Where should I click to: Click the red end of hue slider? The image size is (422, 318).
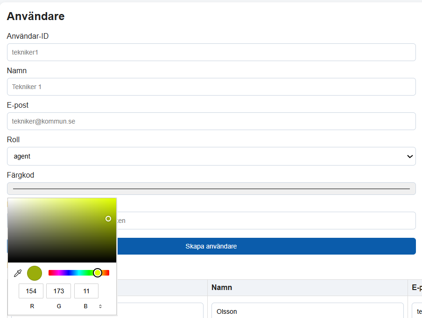50,273
